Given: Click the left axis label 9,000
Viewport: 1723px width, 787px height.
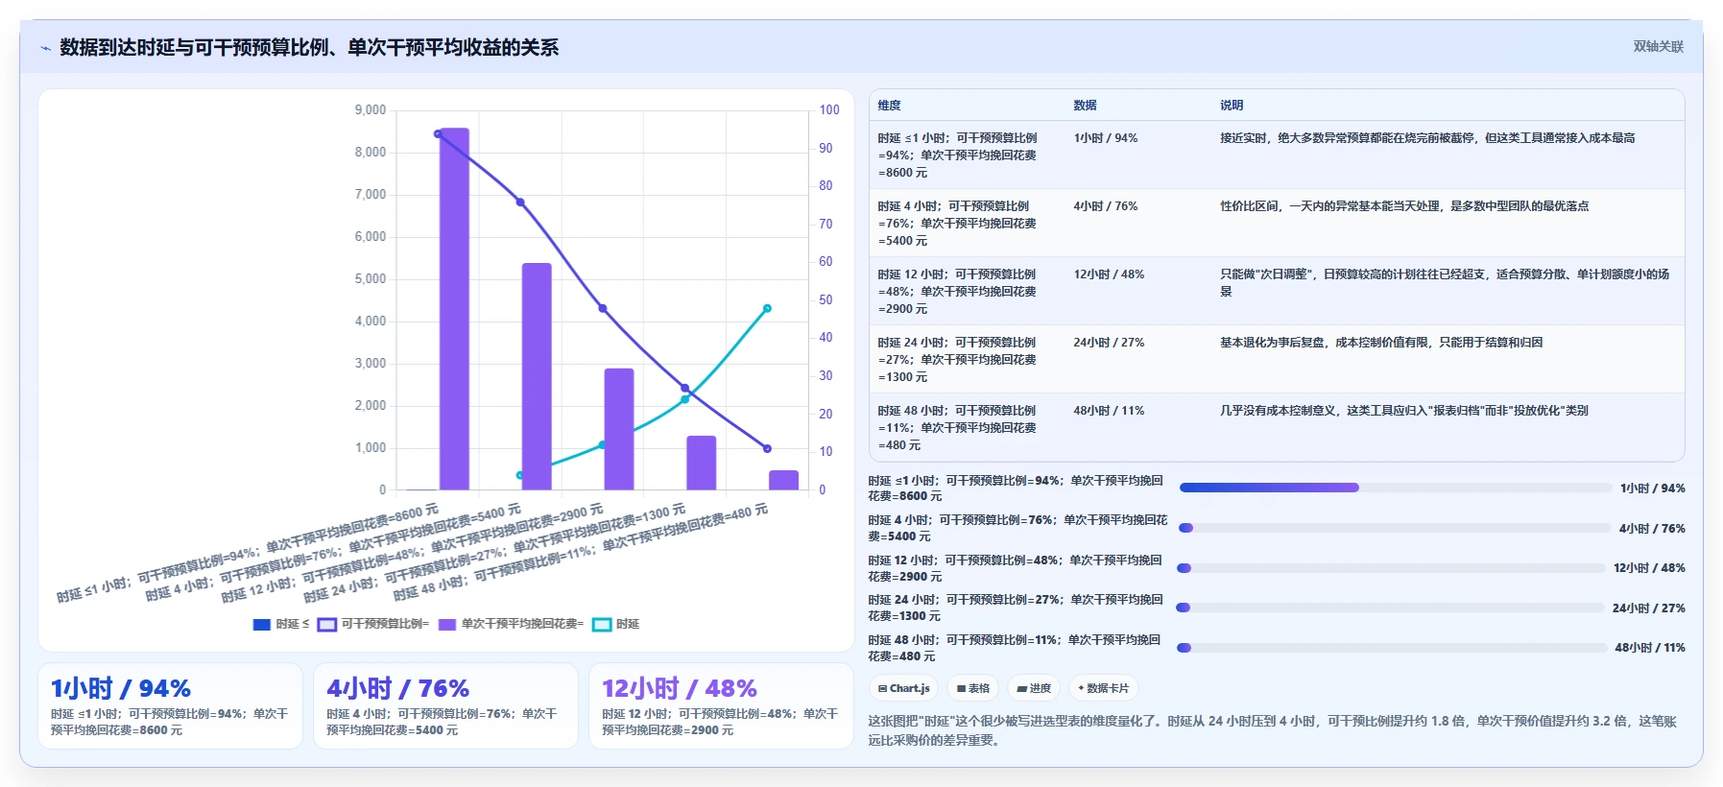Looking at the screenshot, I should [371, 110].
